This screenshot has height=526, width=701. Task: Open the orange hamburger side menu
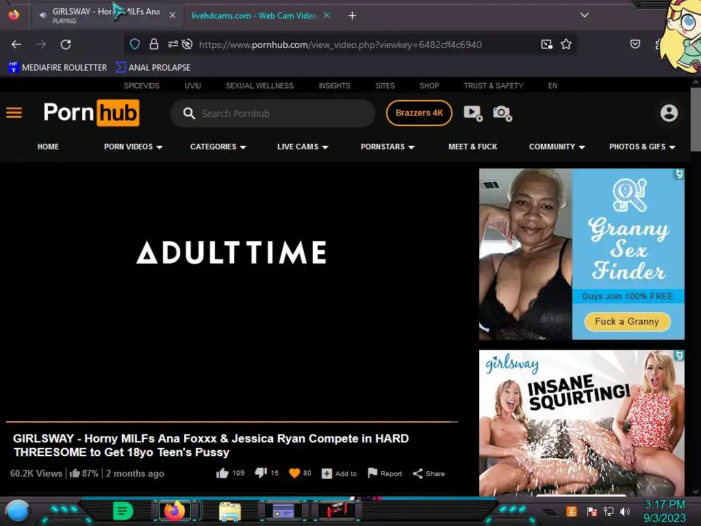pos(14,113)
